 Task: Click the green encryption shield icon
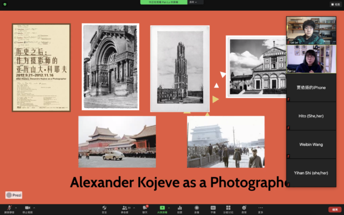pos(5,4)
